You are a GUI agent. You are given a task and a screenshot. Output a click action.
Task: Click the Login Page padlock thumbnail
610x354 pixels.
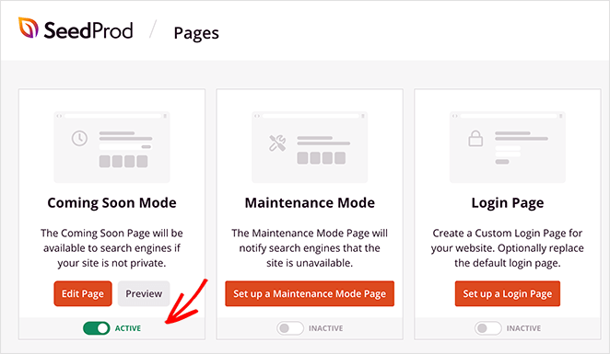[x=508, y=147]
